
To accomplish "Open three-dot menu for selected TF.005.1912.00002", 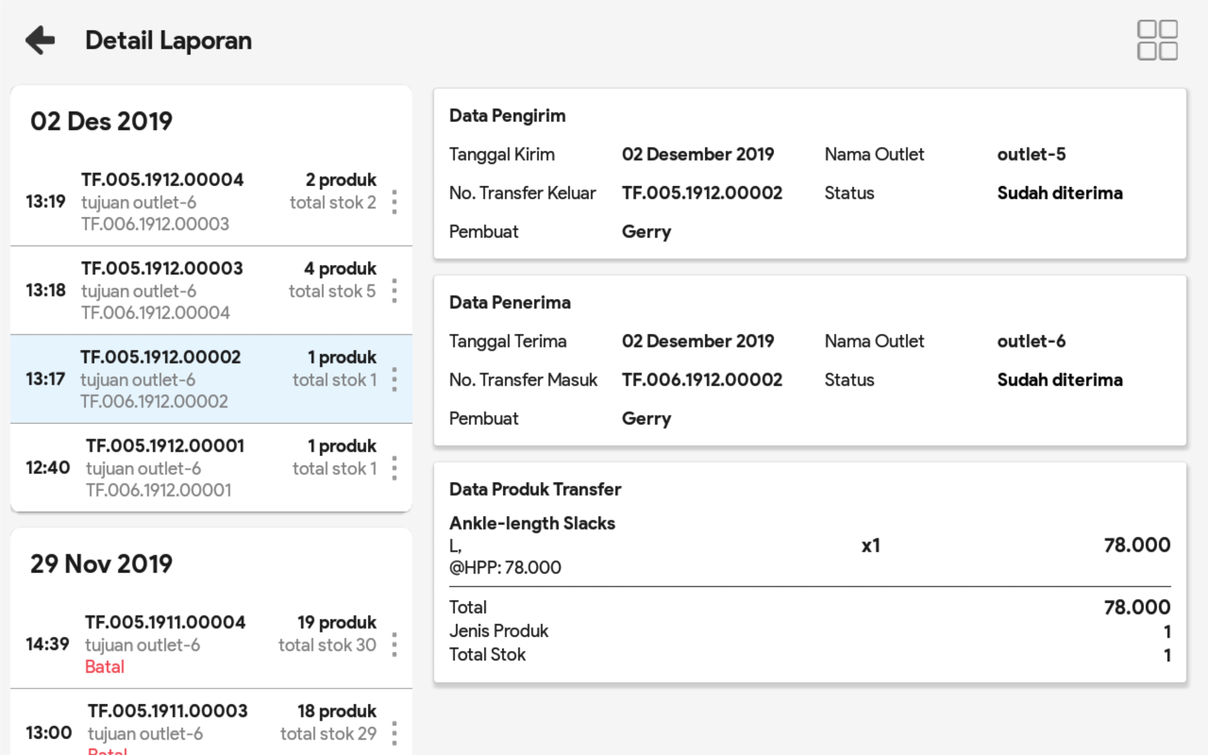I will (395, 380).
